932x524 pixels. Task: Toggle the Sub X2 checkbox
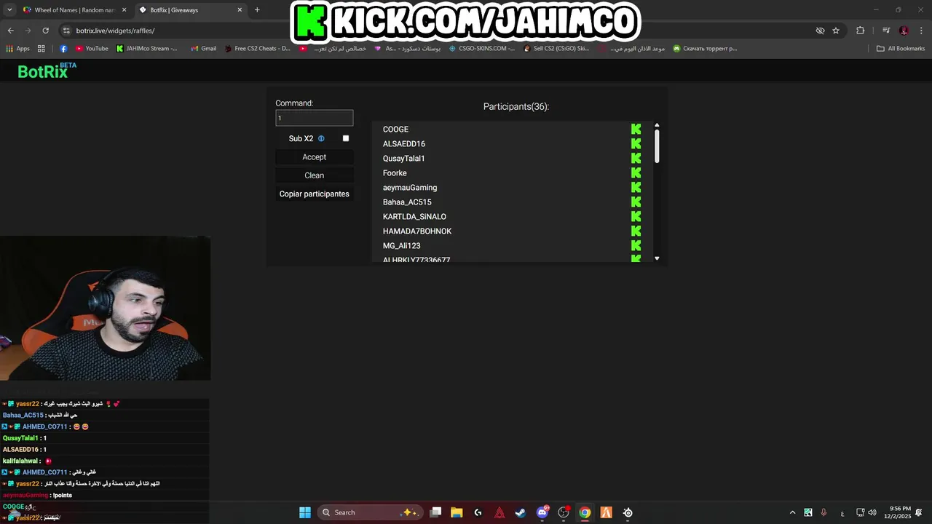(346, 138)
